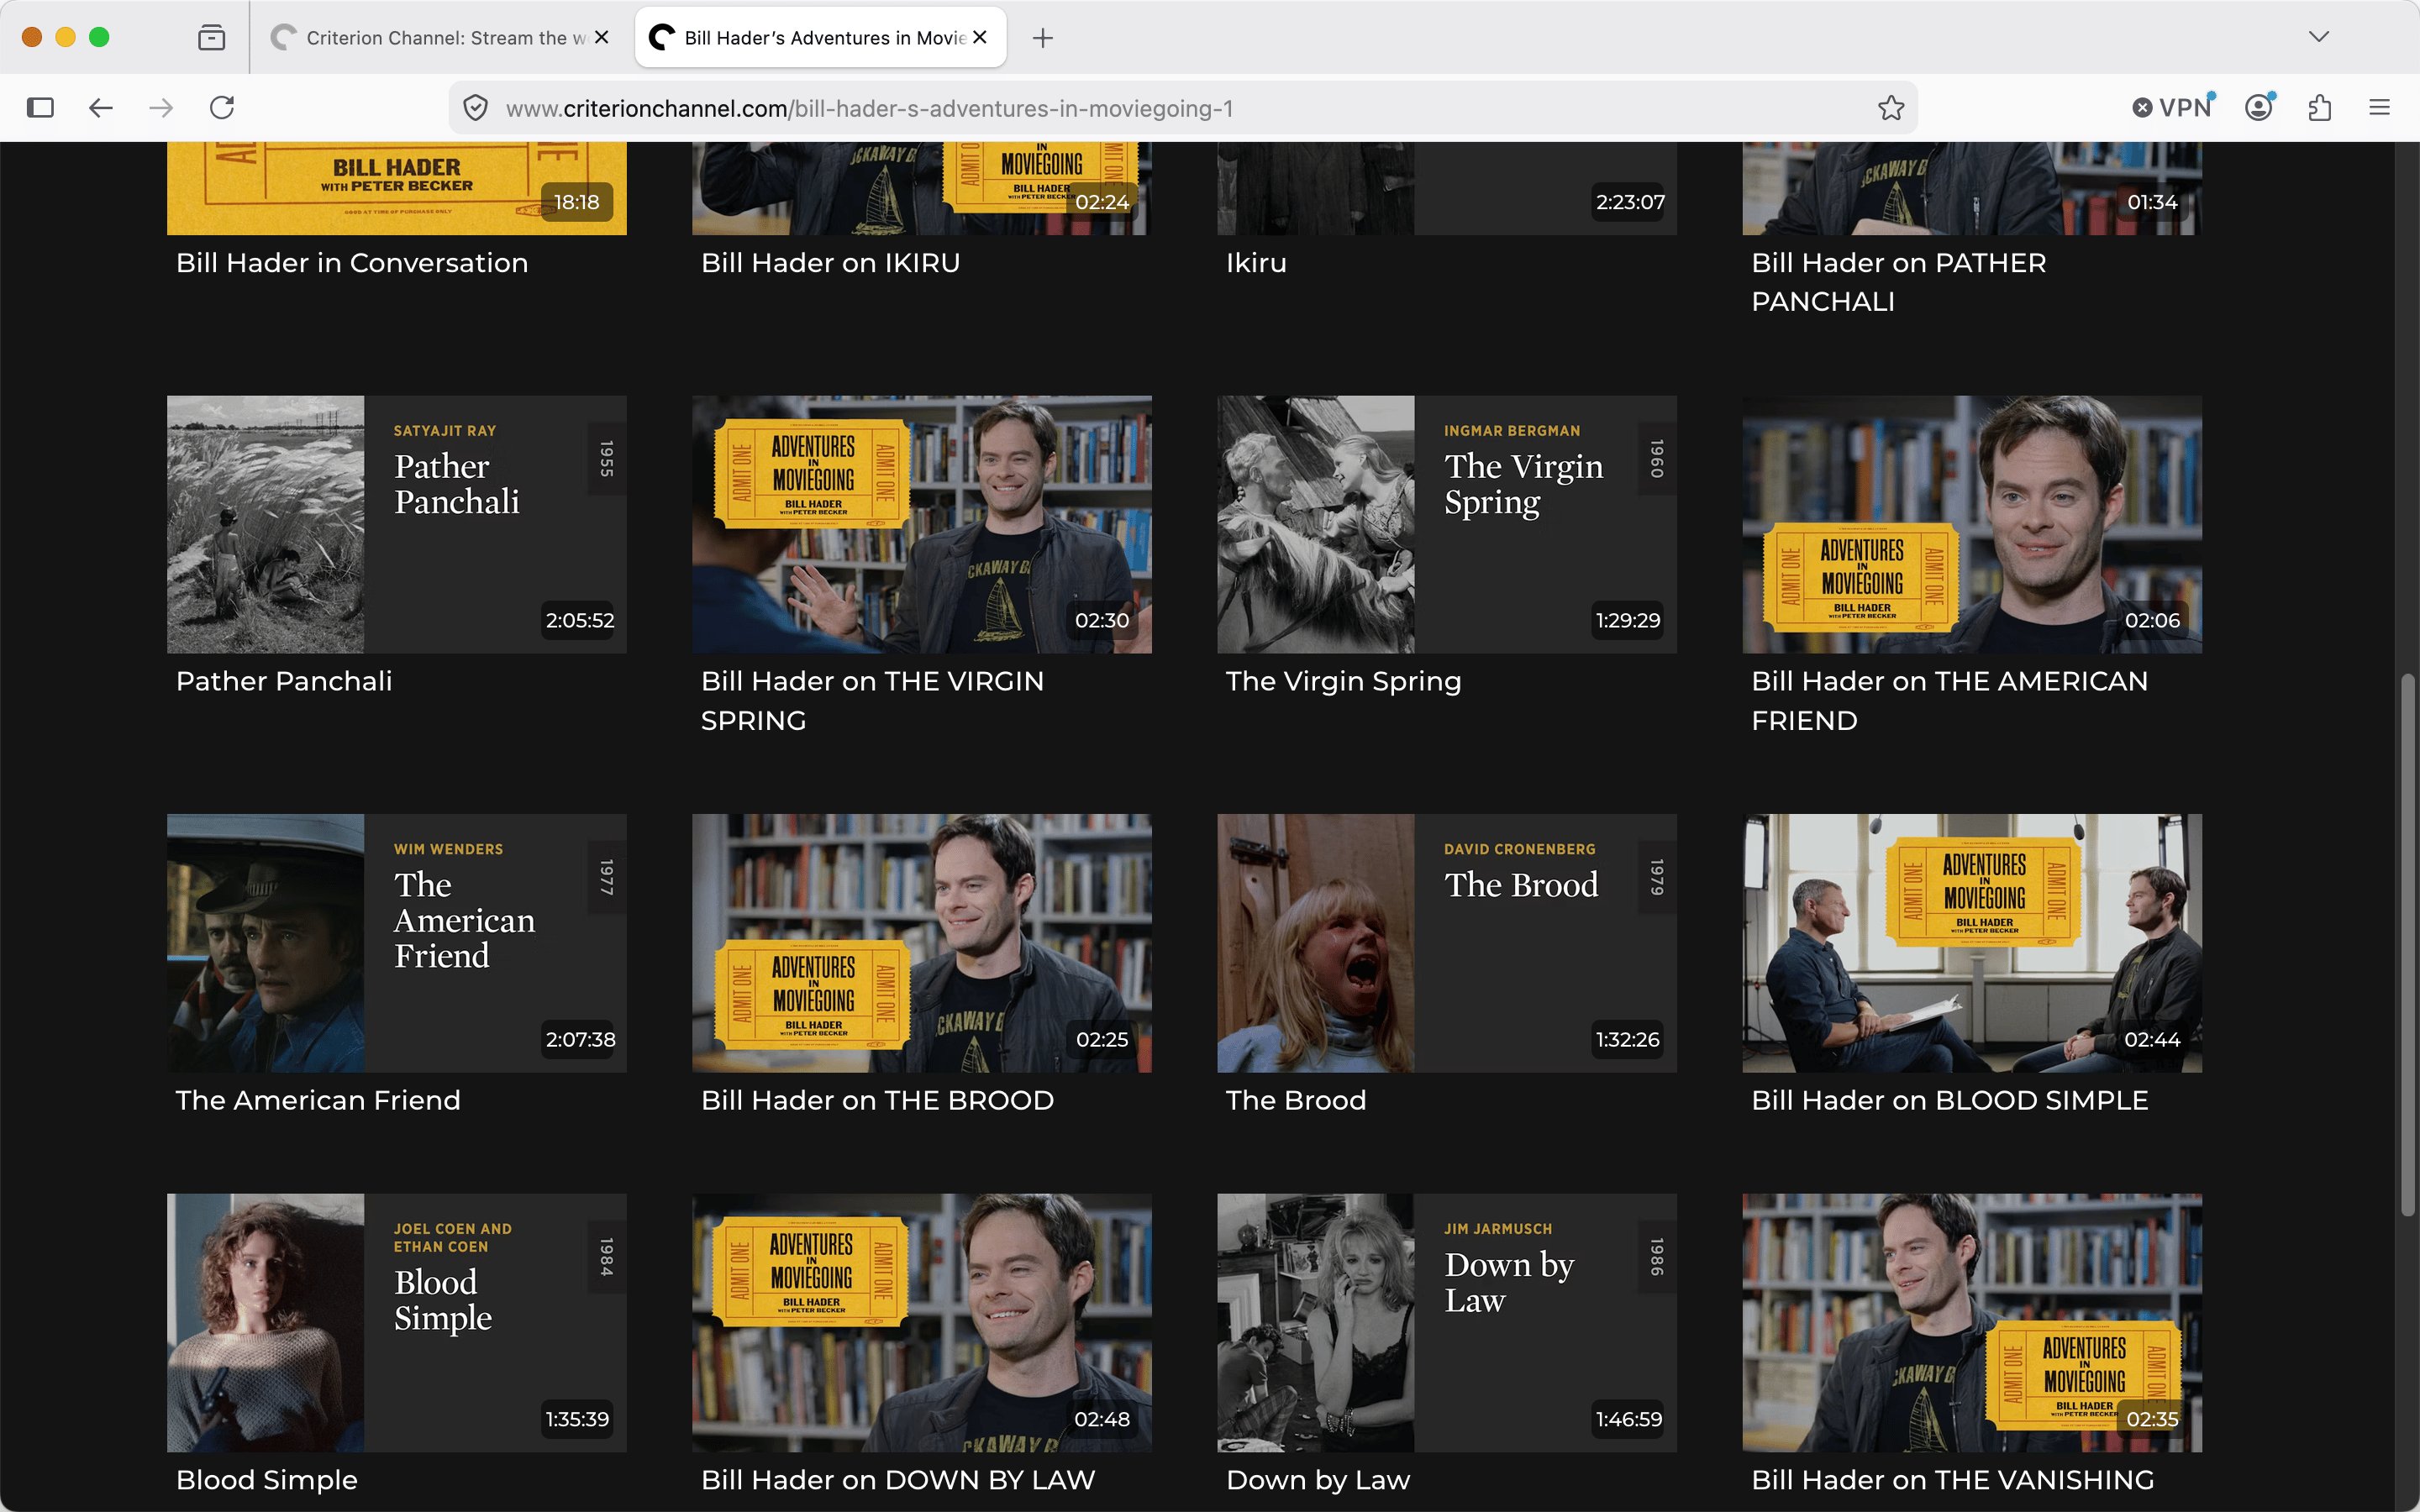Play the Satyajit Ray Pather Panchali film thumbnail
This screenshot has height=1512, width=2420.
(397, 525)
